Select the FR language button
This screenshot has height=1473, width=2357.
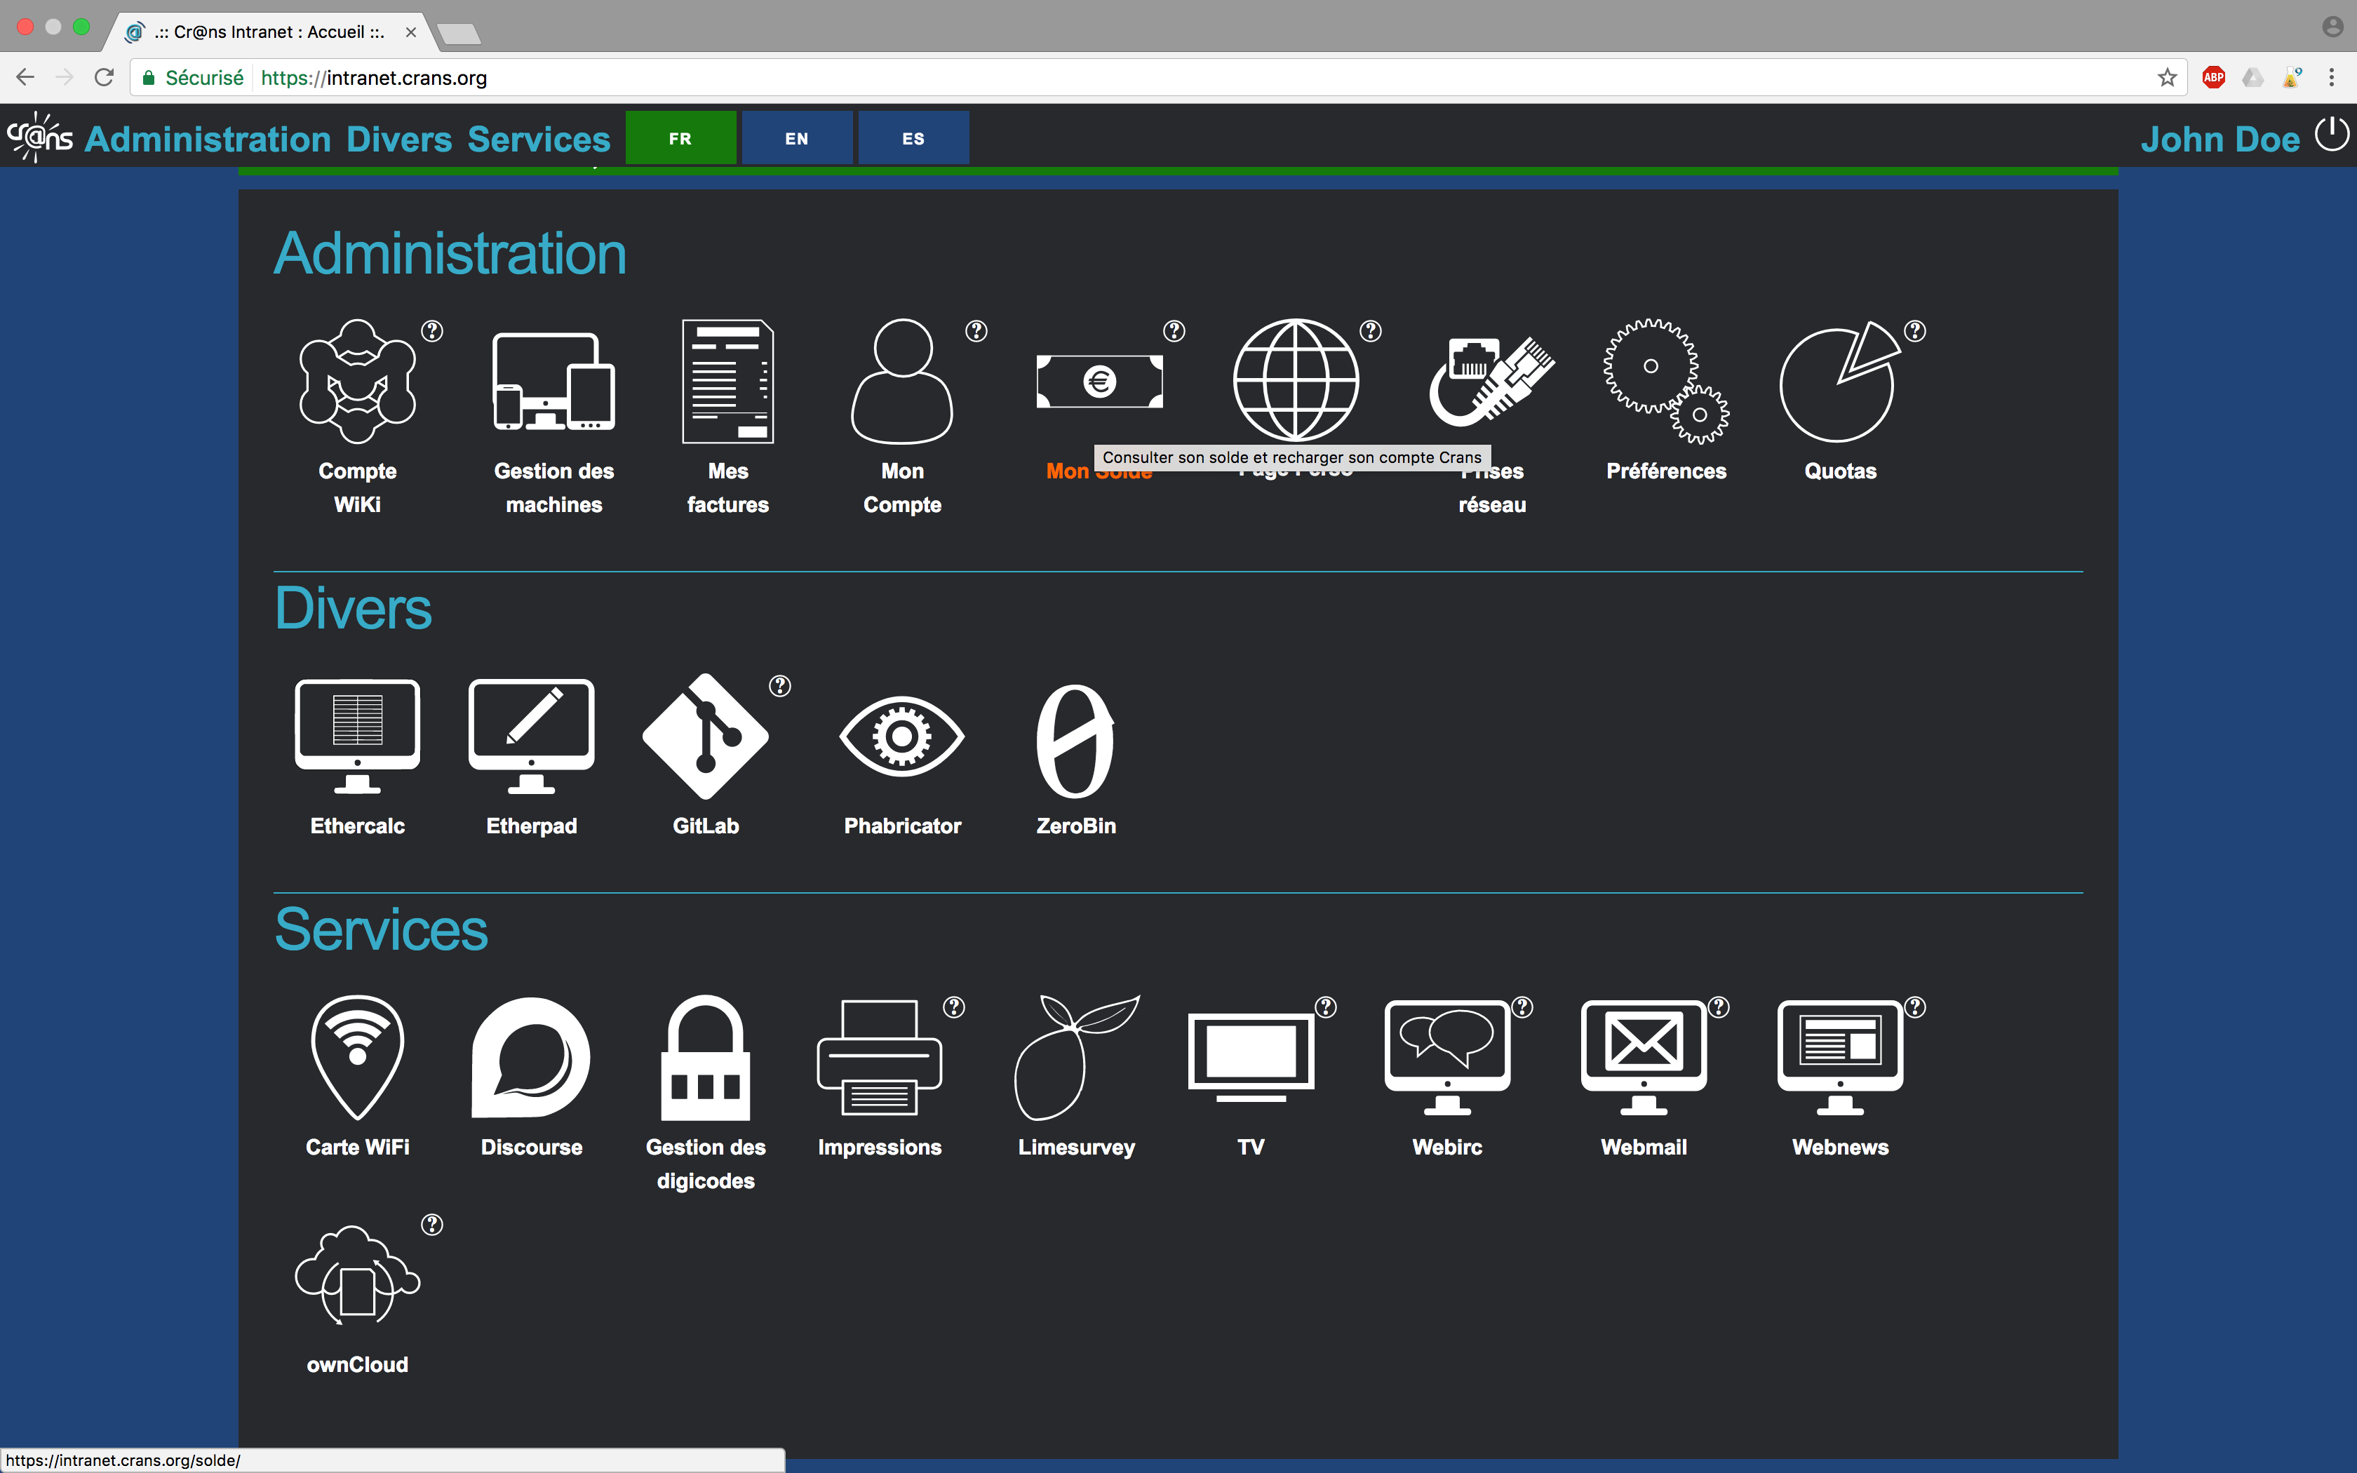tap(680, 138)
